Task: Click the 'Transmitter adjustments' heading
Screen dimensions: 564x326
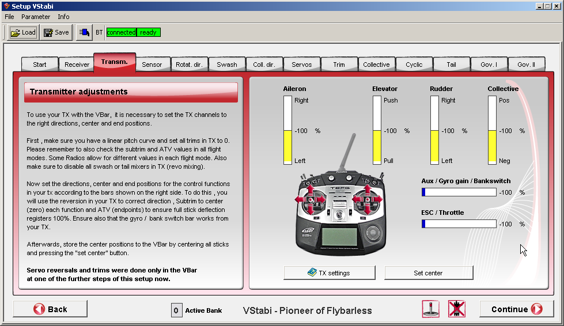Action: pos(79,92)
